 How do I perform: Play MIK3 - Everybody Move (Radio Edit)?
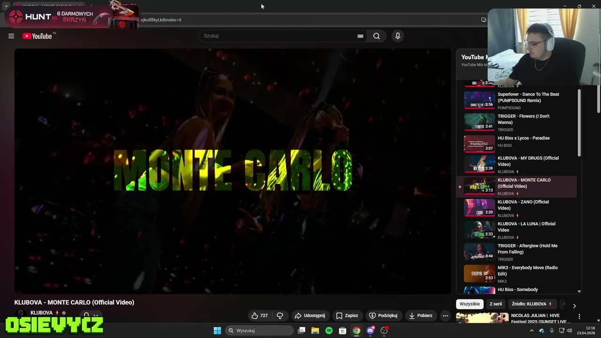pos(516,274)
